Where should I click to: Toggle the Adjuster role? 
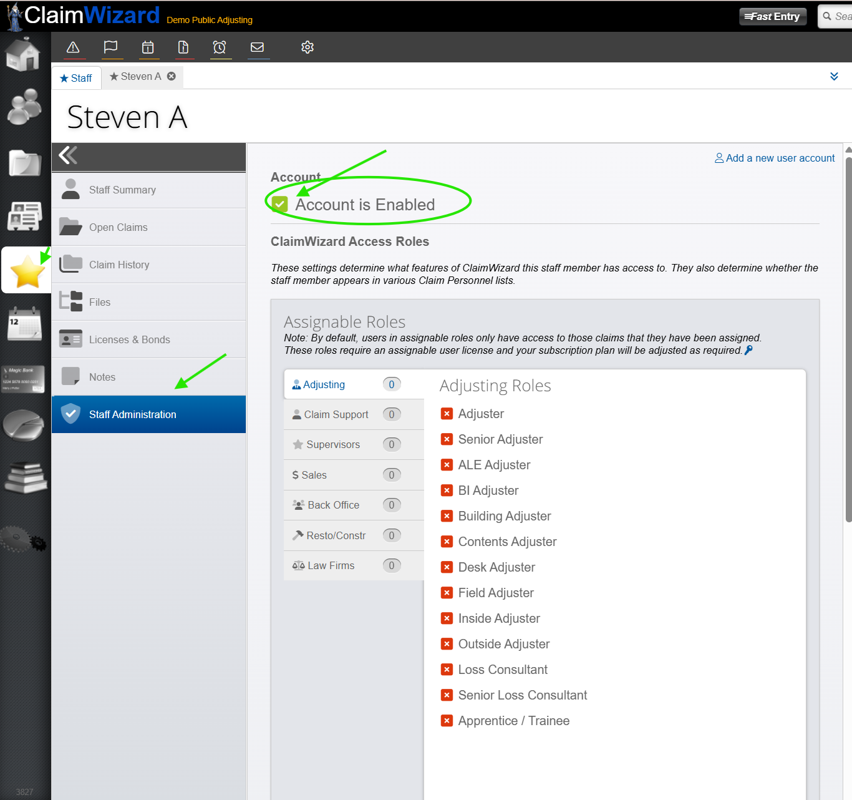(x=447, y=414)
